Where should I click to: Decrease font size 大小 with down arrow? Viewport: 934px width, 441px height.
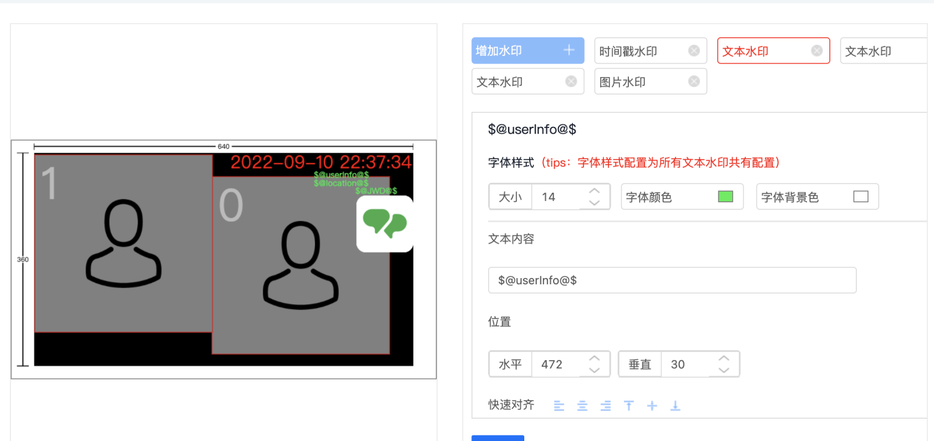[x=595, y=203]
